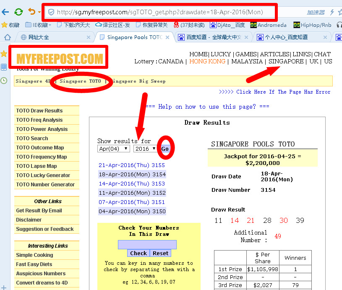Open the dropdown beside the orange undo arrow
Screen dimensions: 342x290
(39, 12)
